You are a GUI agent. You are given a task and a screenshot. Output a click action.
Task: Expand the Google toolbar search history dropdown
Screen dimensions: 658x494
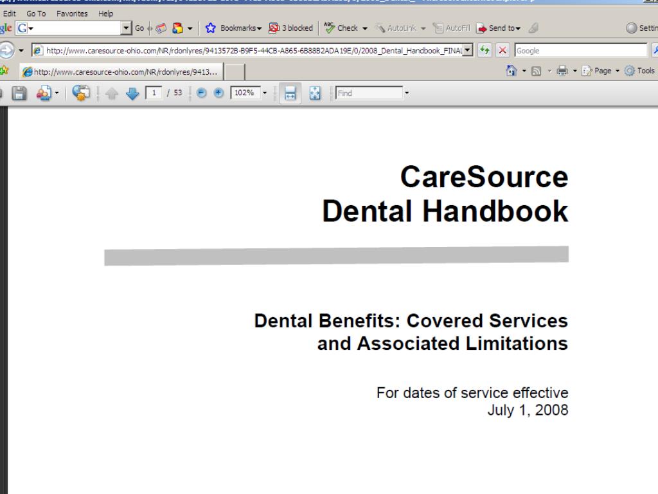click(126, 28)
